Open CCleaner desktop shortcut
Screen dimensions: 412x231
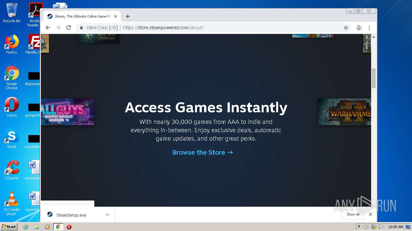click(x=12, y=170)
